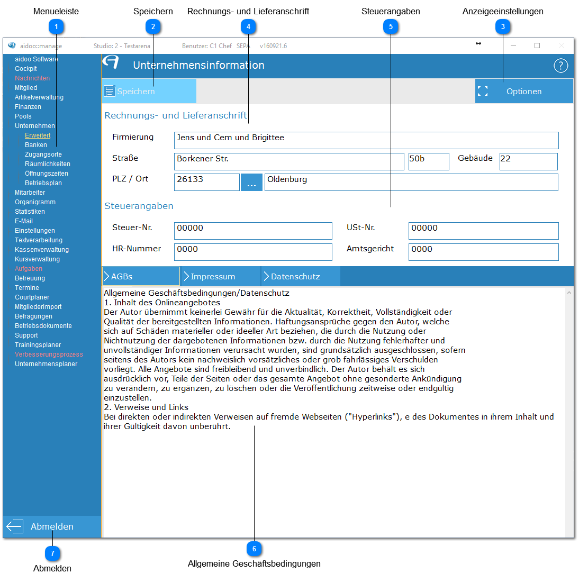The image size is (579, 582).
Task: Click the Amtsgericht input field
Action: pos(484,252)
